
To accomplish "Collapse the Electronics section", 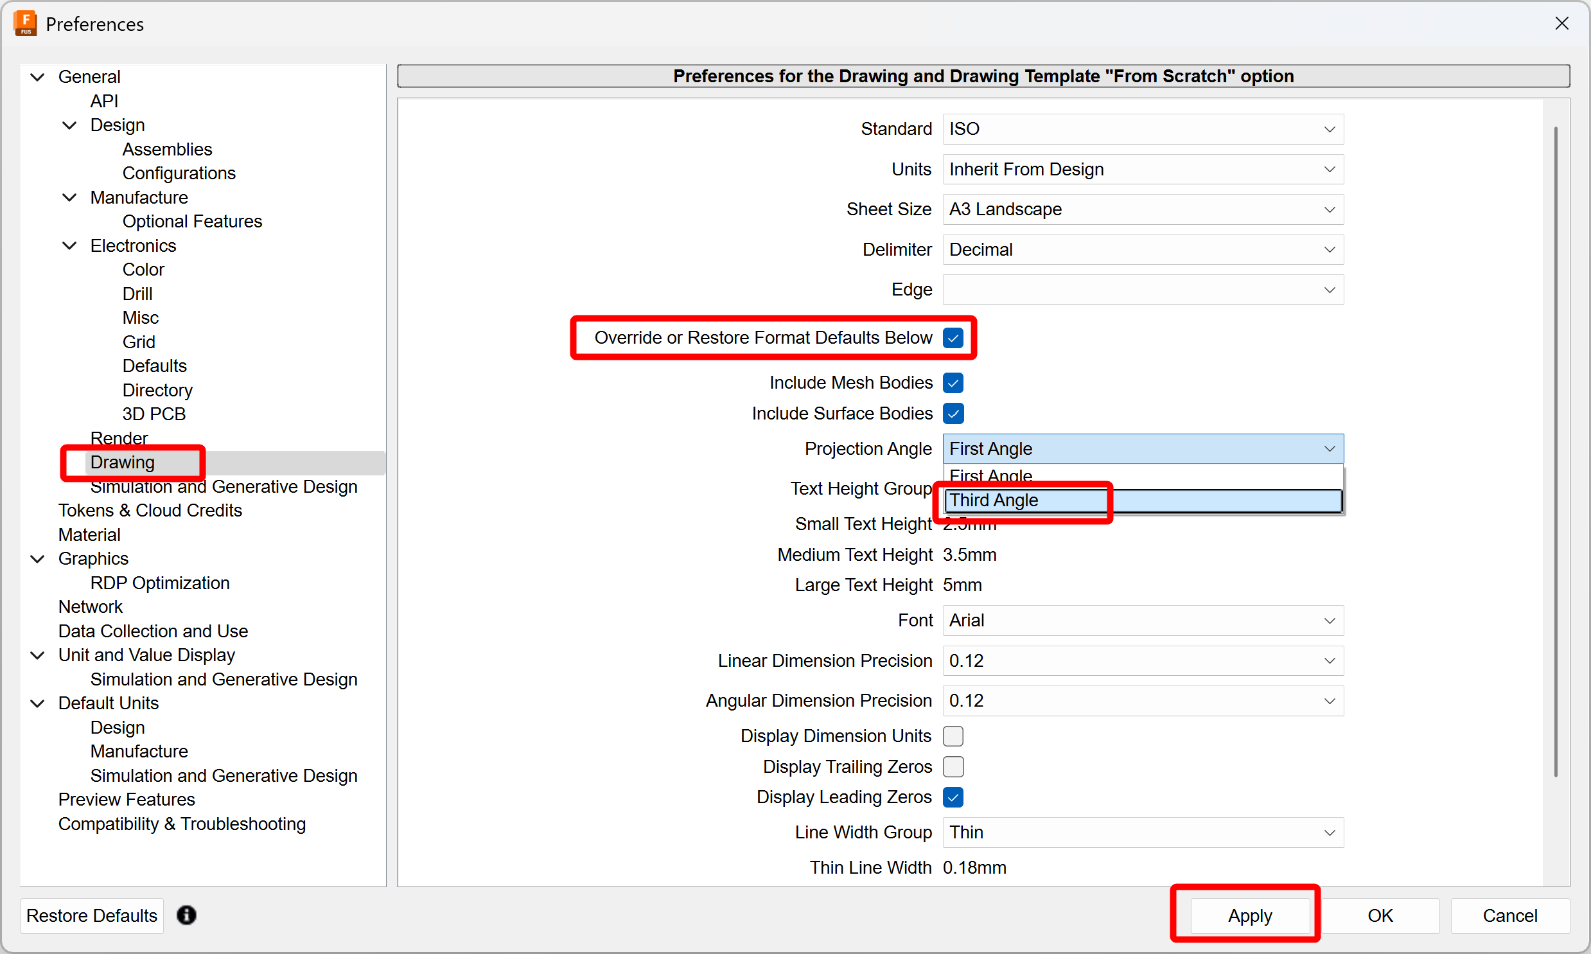I will 69,245.
